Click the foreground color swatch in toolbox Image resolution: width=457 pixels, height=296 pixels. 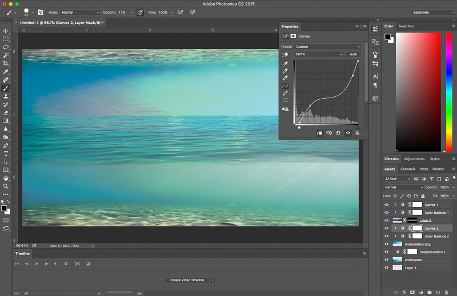click(4, 208)
